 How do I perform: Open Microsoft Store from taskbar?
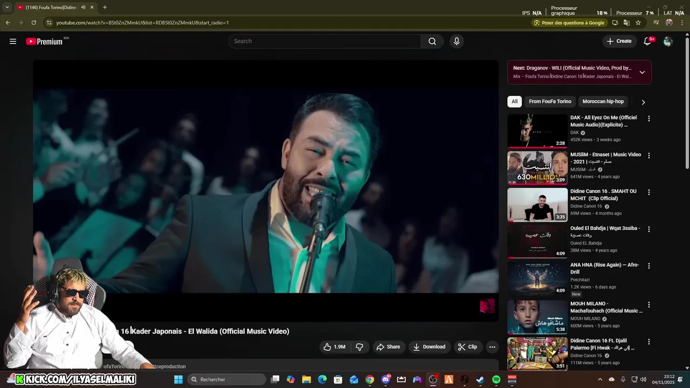click(338, 379)
